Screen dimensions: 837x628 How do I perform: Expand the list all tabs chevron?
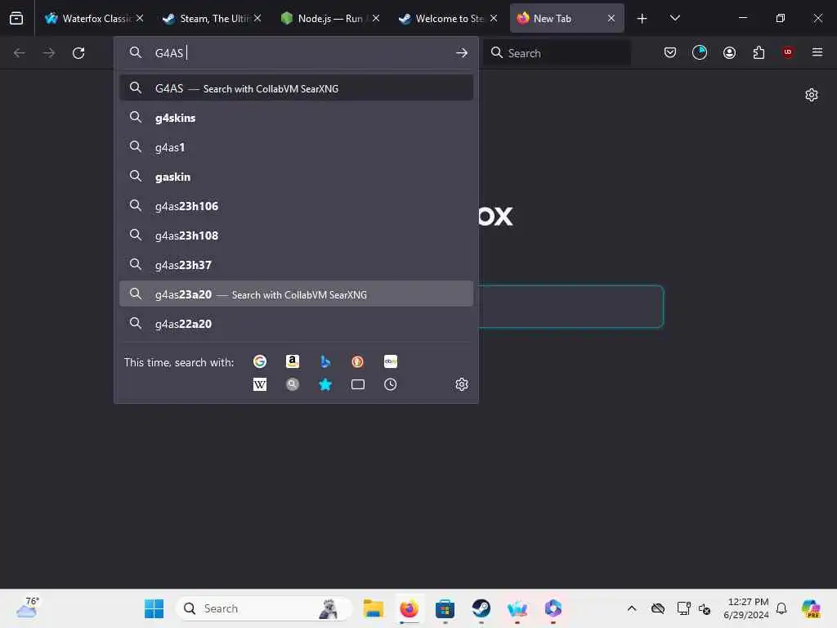click(674, 18)
